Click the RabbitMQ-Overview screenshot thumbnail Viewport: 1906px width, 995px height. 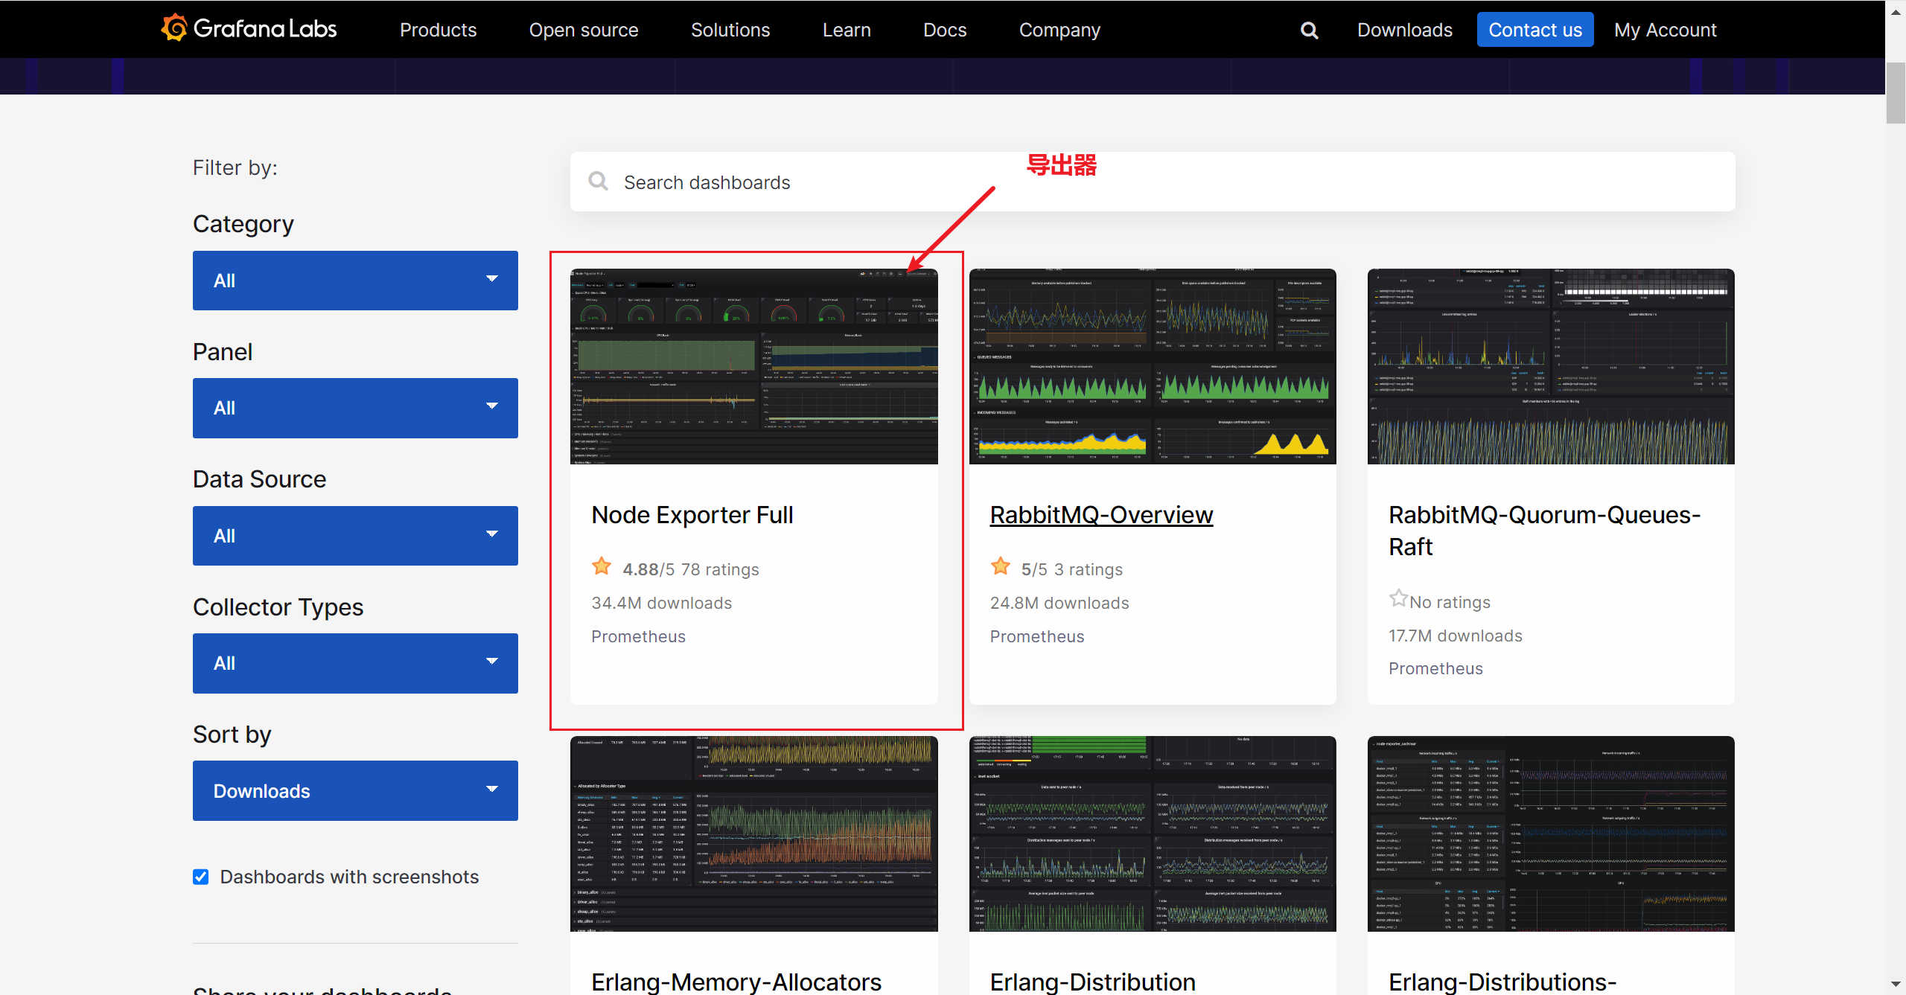1153,366
